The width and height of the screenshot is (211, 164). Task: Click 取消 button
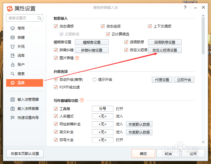(x=168, y=153)
